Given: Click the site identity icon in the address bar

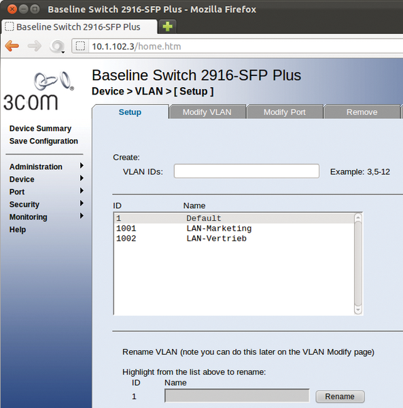Looking at the screenshot, I should 80,46.
